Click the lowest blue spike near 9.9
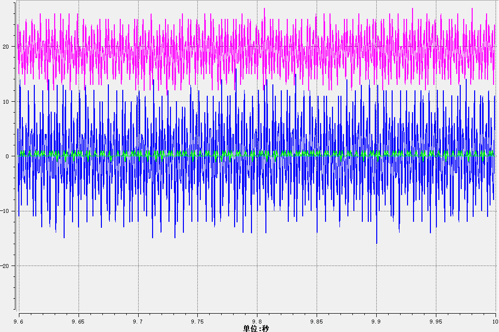 pyautogui.click(x=376, y=242)
